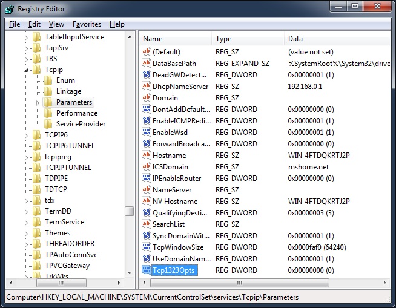The height and width of the screenshot is (308, 396).
Task: Click the DeadGWDetect DWORD icon
Action: (x=147, y=74)
